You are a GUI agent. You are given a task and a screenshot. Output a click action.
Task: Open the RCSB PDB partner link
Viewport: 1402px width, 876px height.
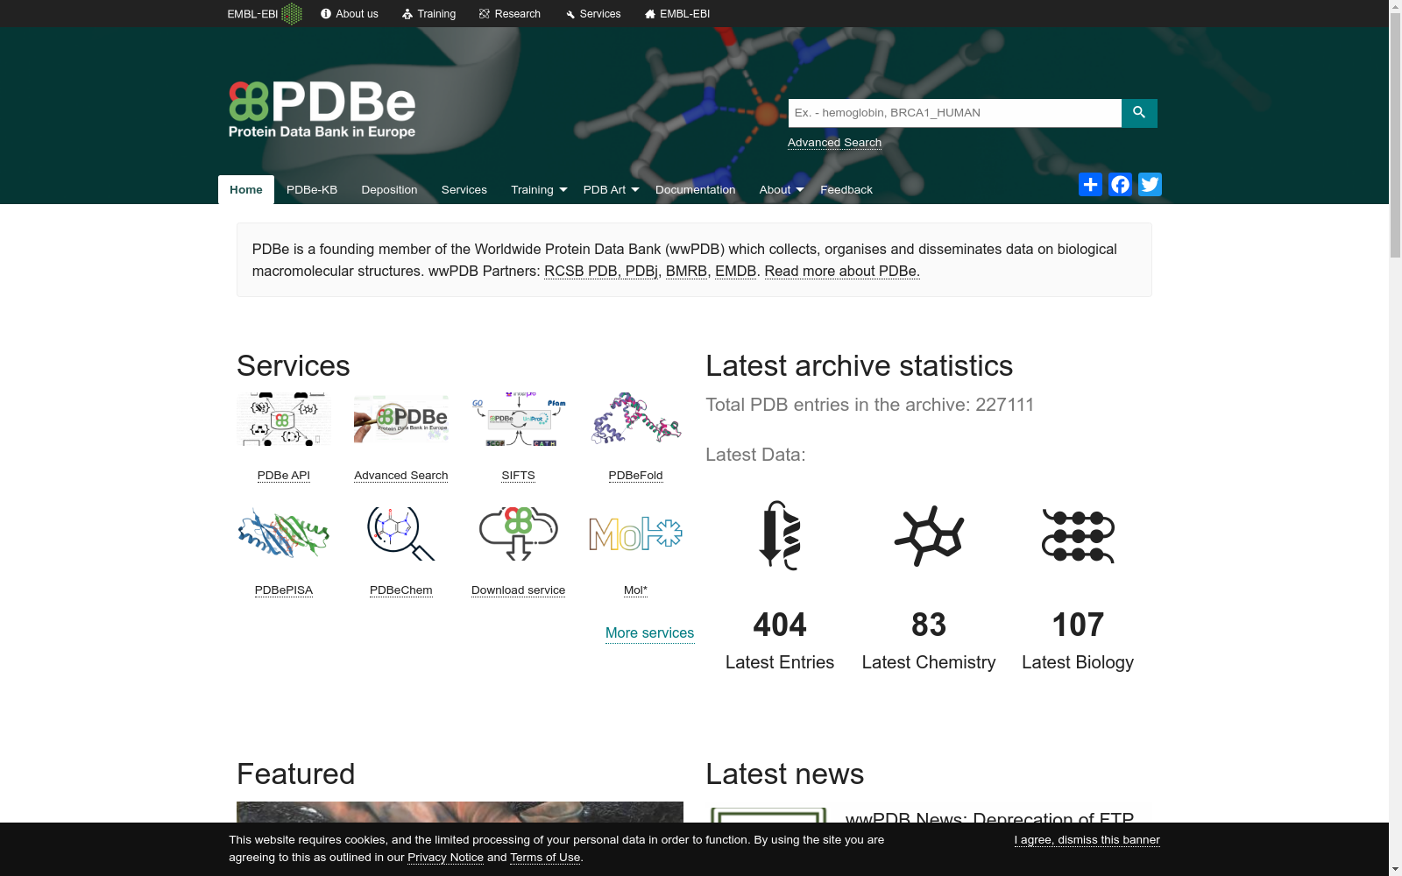coord(581,272)
